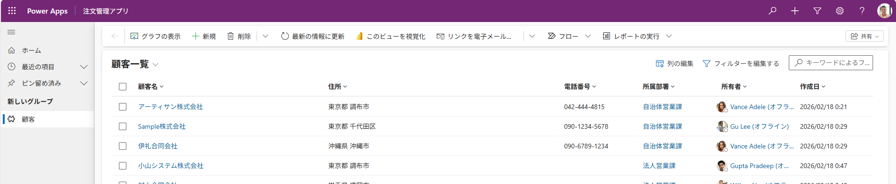Click the Power Apps title
Screen dimensions: 896x184
click(x=47, y=11)
